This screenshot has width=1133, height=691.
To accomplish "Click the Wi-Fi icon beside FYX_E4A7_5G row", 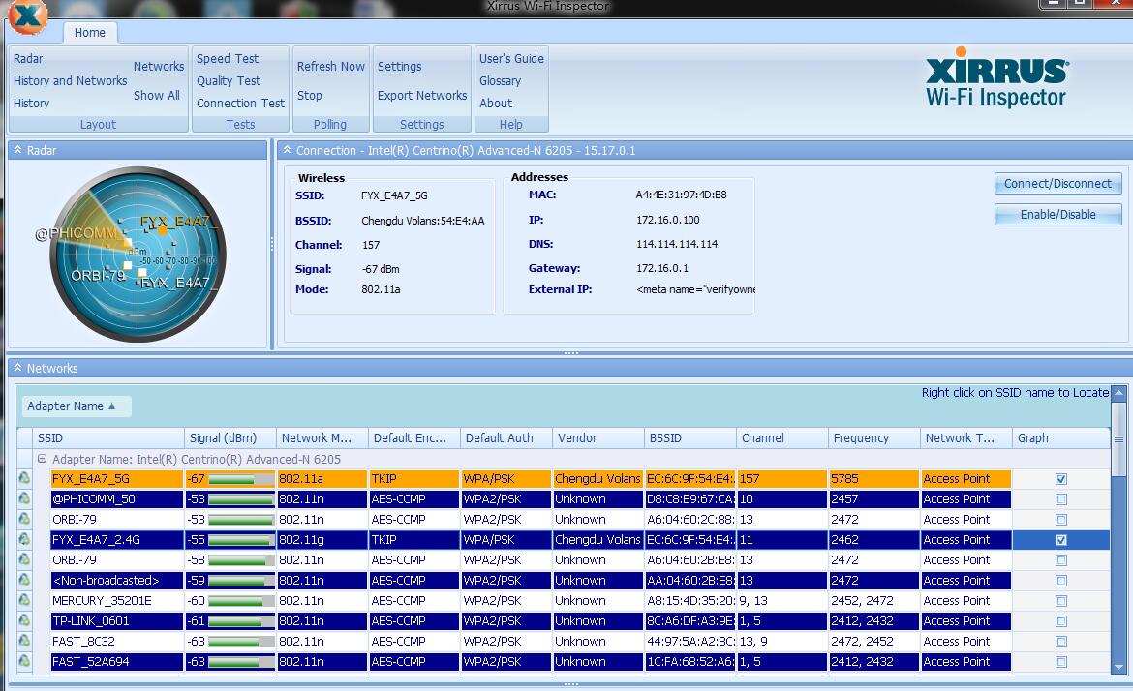I will 25,479.
